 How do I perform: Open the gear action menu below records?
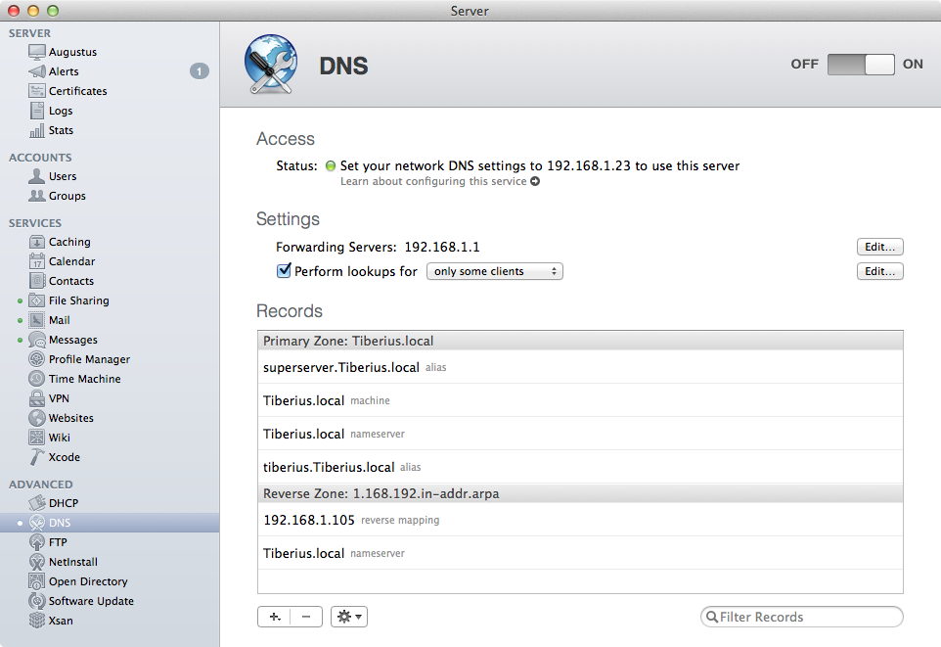tap(348, 617)
